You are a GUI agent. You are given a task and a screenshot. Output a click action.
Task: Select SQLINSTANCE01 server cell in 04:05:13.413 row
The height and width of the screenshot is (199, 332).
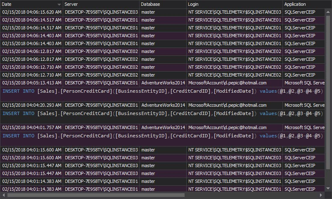pyautogui.click(x=101, y=83)
